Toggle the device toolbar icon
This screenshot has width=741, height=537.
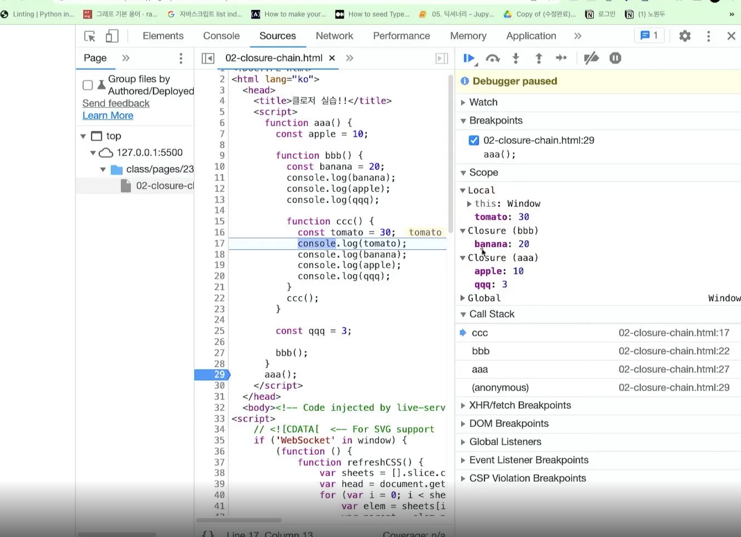tap(112, 36)
